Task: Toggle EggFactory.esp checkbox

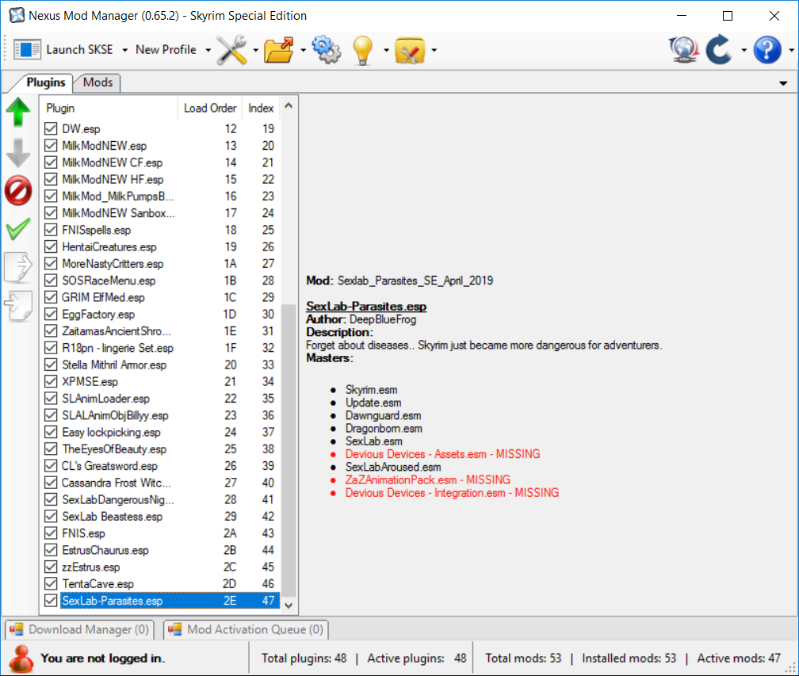Action: [51, 314]
